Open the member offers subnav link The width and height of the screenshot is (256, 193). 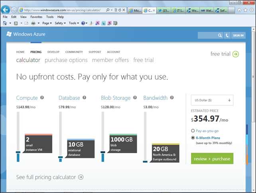click(110, 60)
